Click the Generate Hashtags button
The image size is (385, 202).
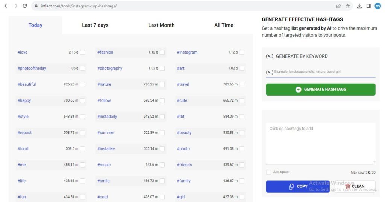click(321, 89)
